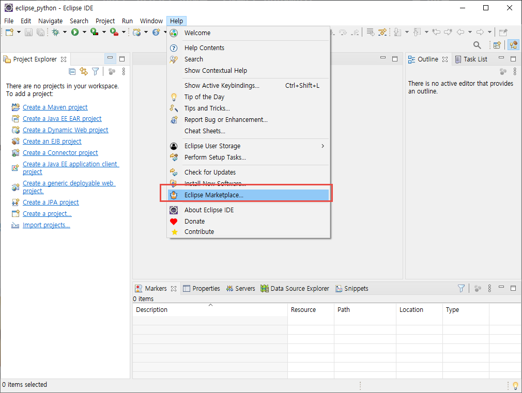Click the New wizard toolbar icon
This screenshot has height=393, width=522.
9,33
